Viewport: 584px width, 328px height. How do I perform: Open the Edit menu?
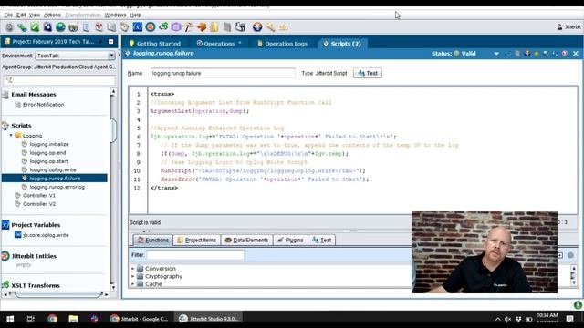[21, 15]
